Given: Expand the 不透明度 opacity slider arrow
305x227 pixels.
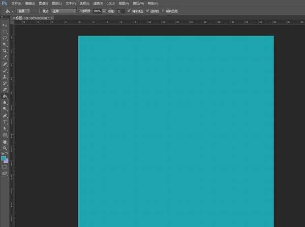Looking at the screenshot, I should coord(104,10).
